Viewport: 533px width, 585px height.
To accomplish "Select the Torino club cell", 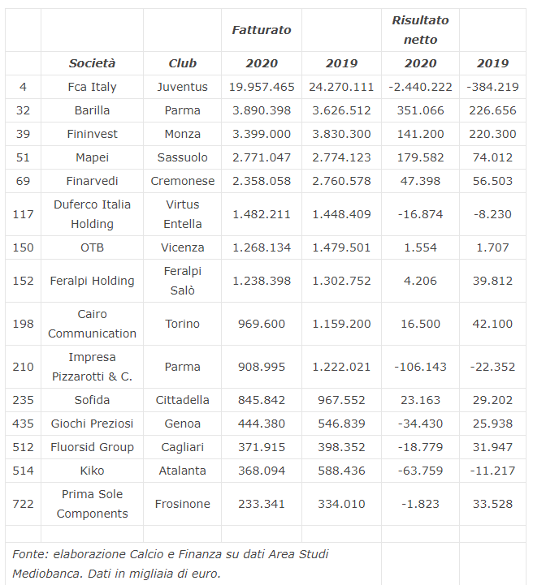I will pyautogui.click(x=182, y=324).
